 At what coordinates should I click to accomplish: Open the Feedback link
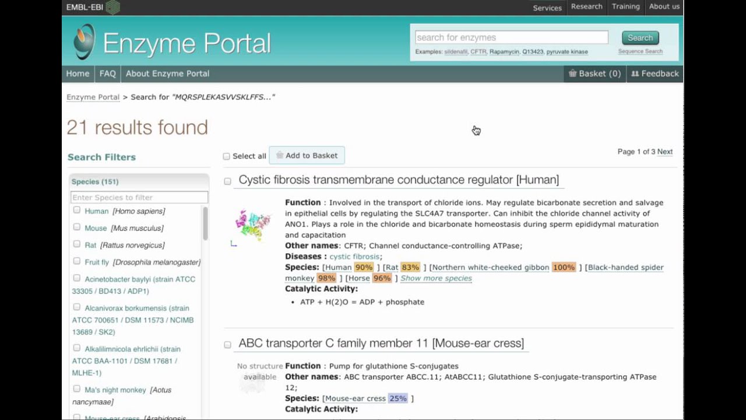(655, 73)
